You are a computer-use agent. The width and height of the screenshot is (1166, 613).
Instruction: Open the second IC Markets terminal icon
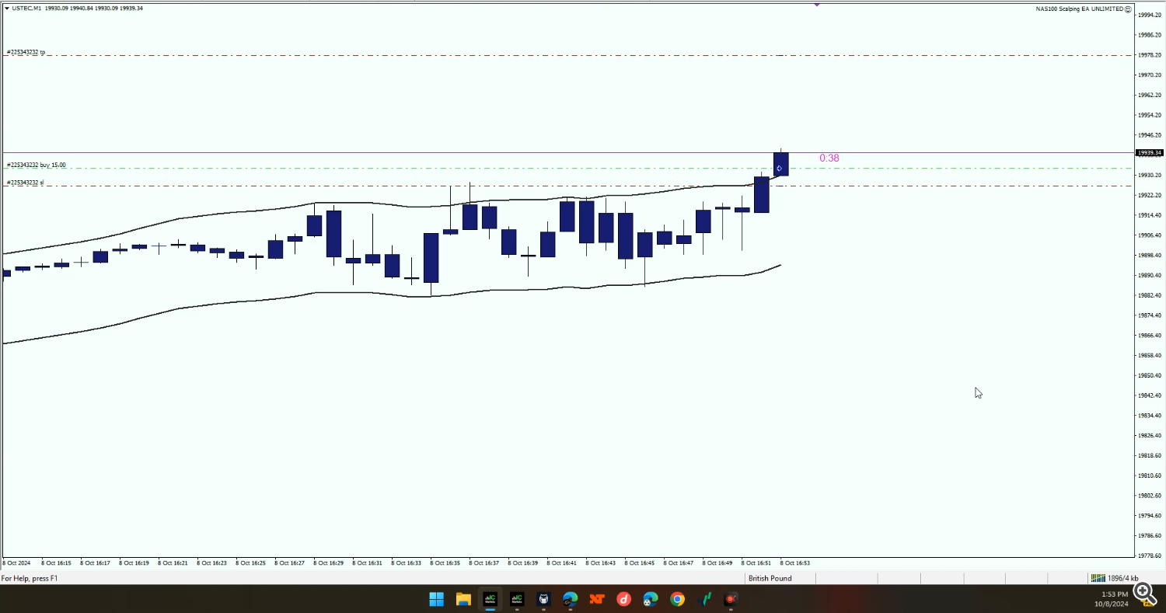tap(517, 599)
